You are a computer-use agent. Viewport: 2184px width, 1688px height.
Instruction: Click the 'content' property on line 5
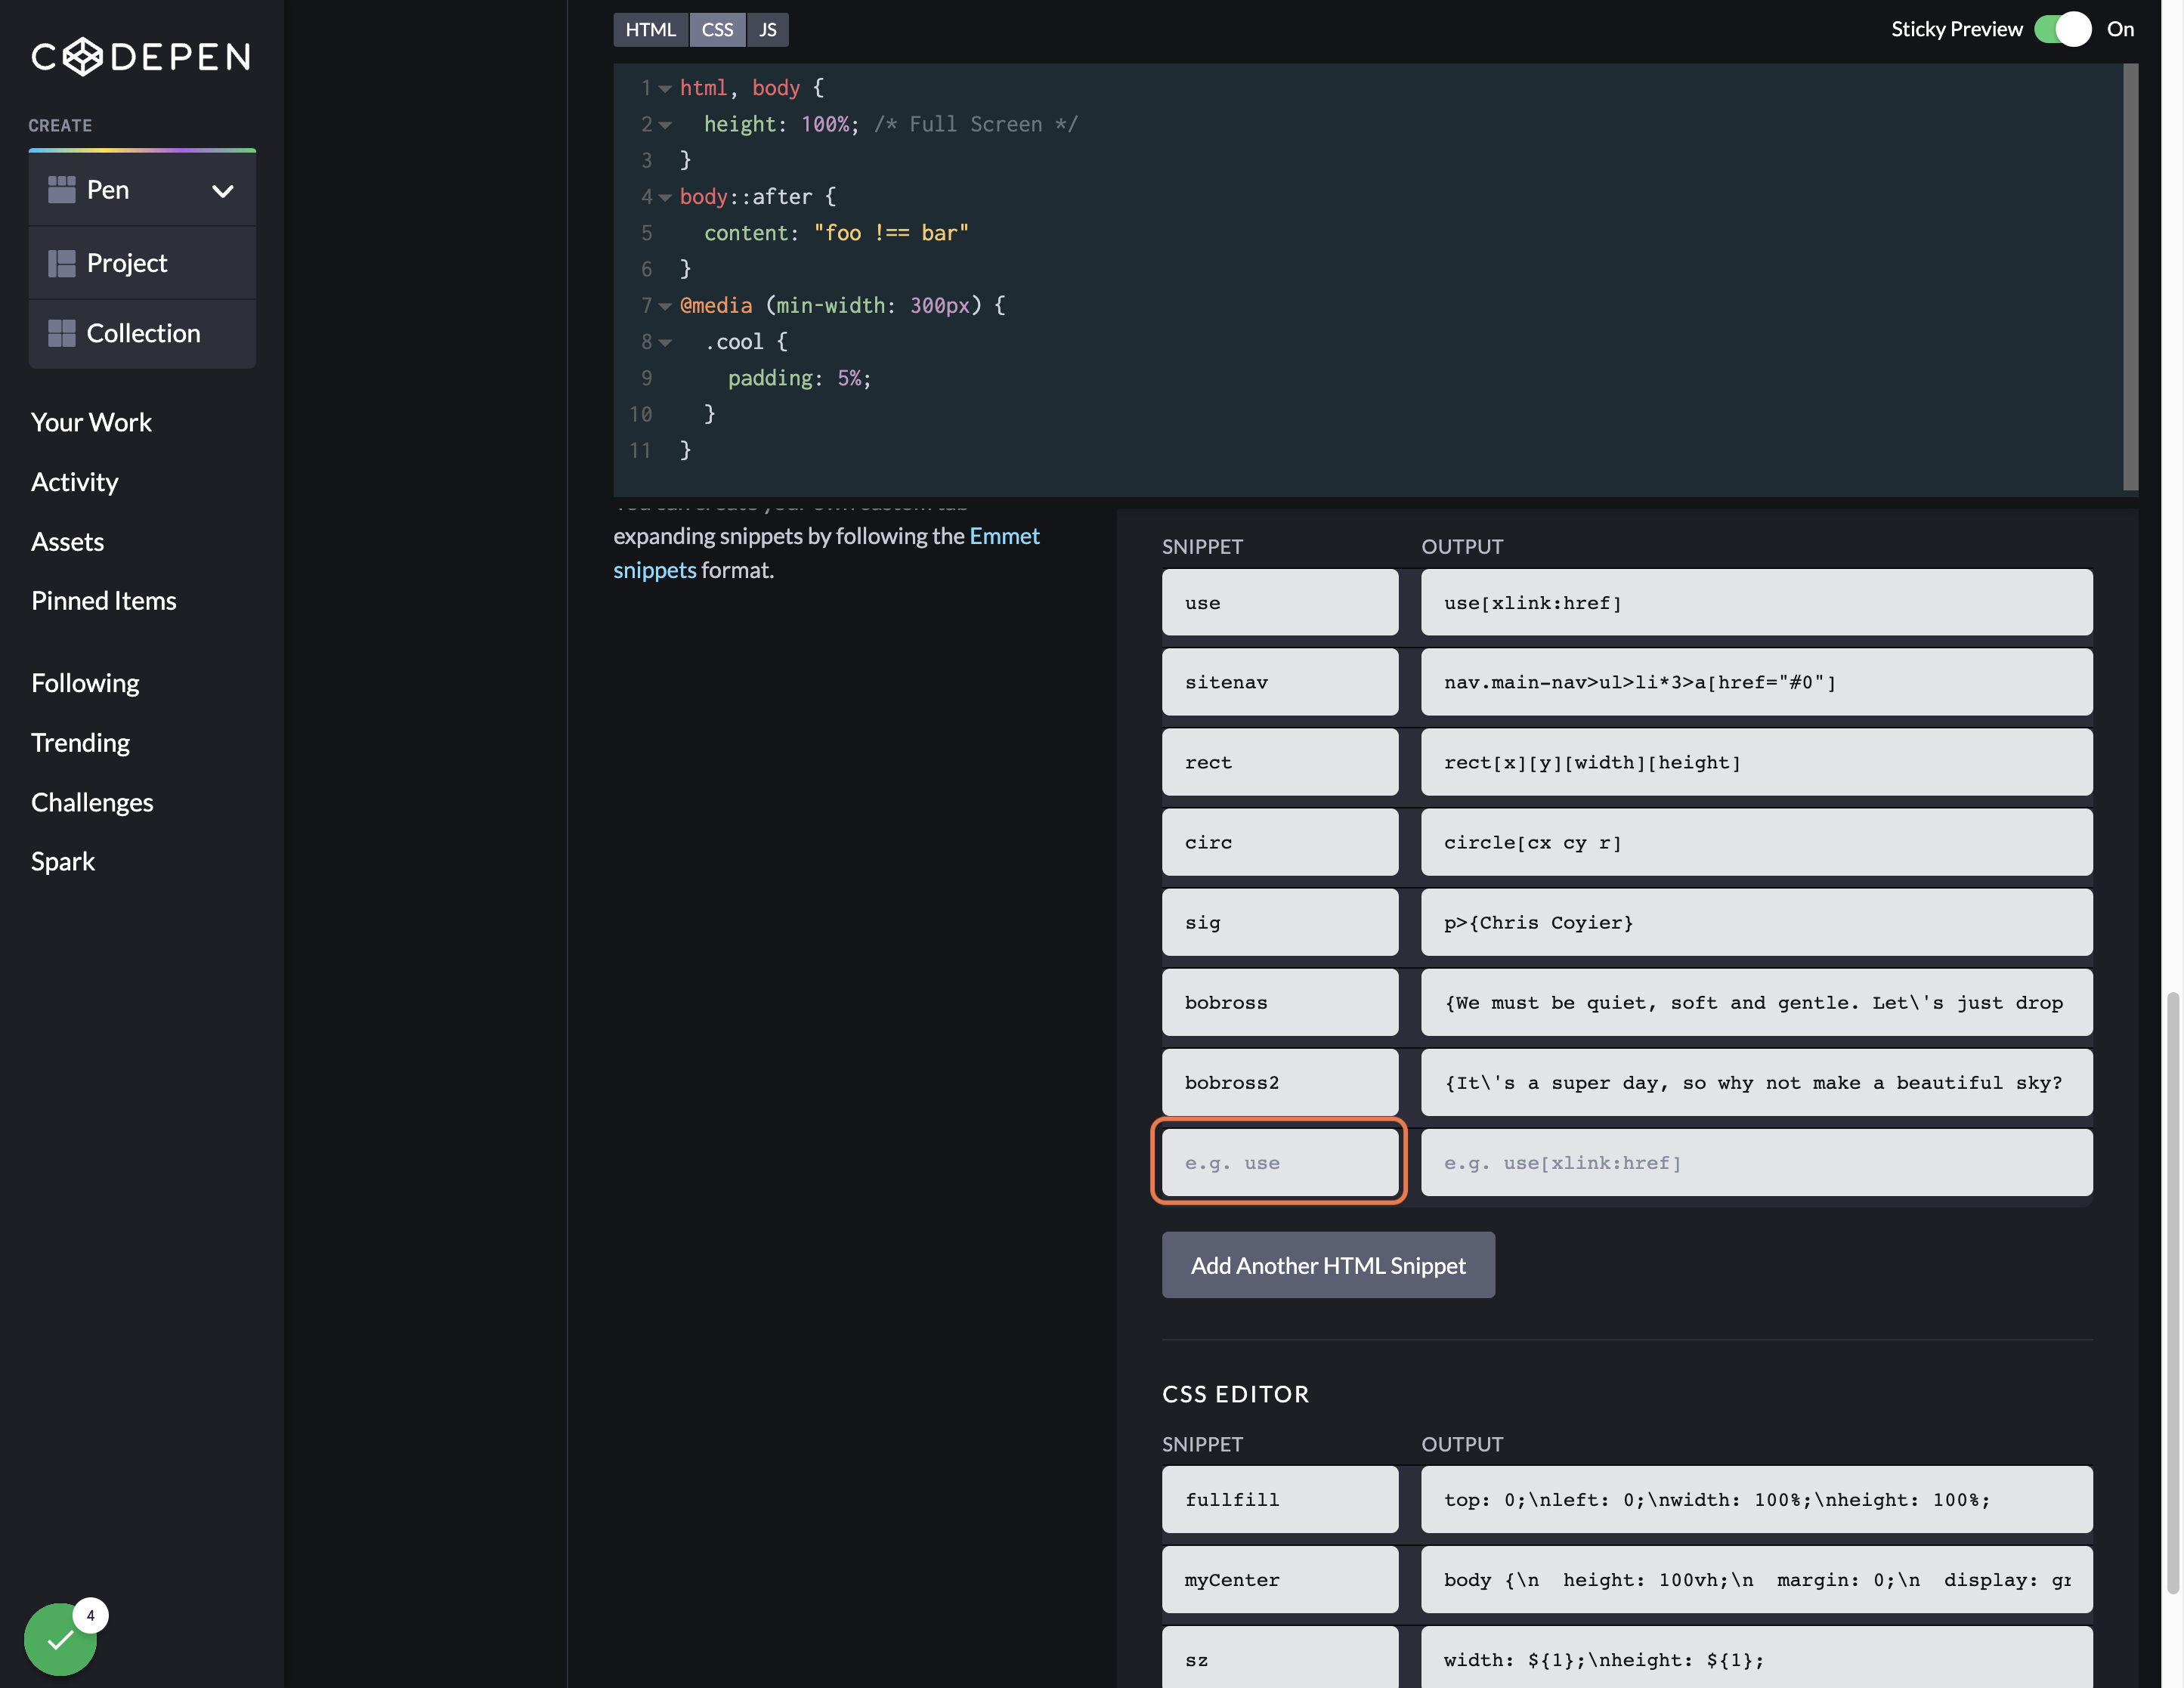tap(745, 234)
